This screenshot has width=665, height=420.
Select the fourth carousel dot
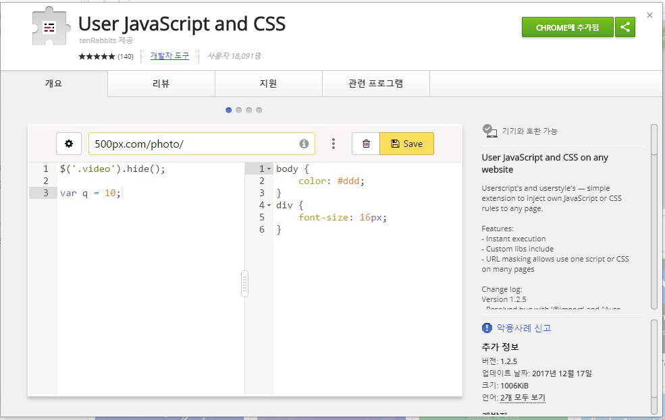tap(259, 110)
